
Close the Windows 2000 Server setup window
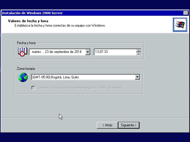coord(186,13)
